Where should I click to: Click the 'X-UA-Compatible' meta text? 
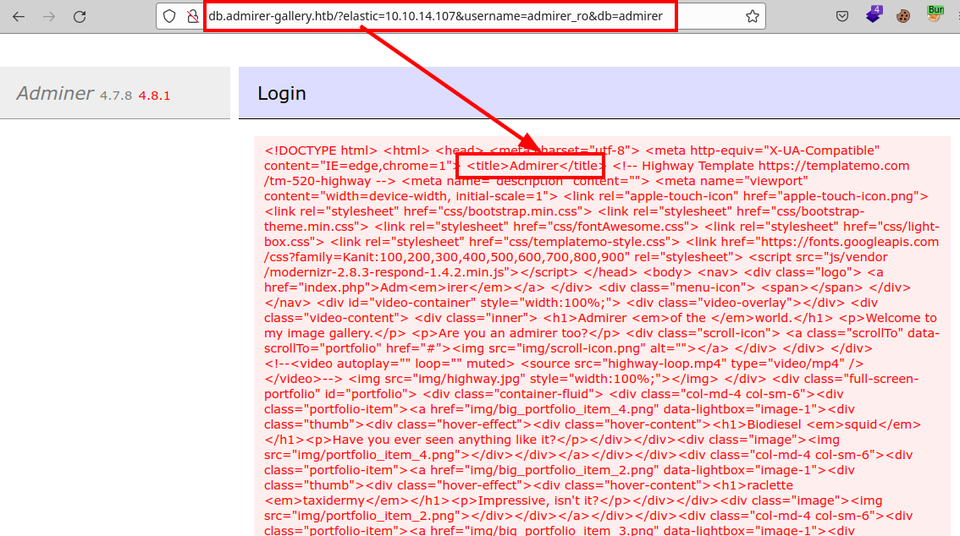point(822,150)
